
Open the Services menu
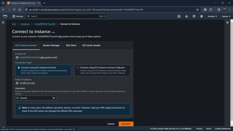18,16
